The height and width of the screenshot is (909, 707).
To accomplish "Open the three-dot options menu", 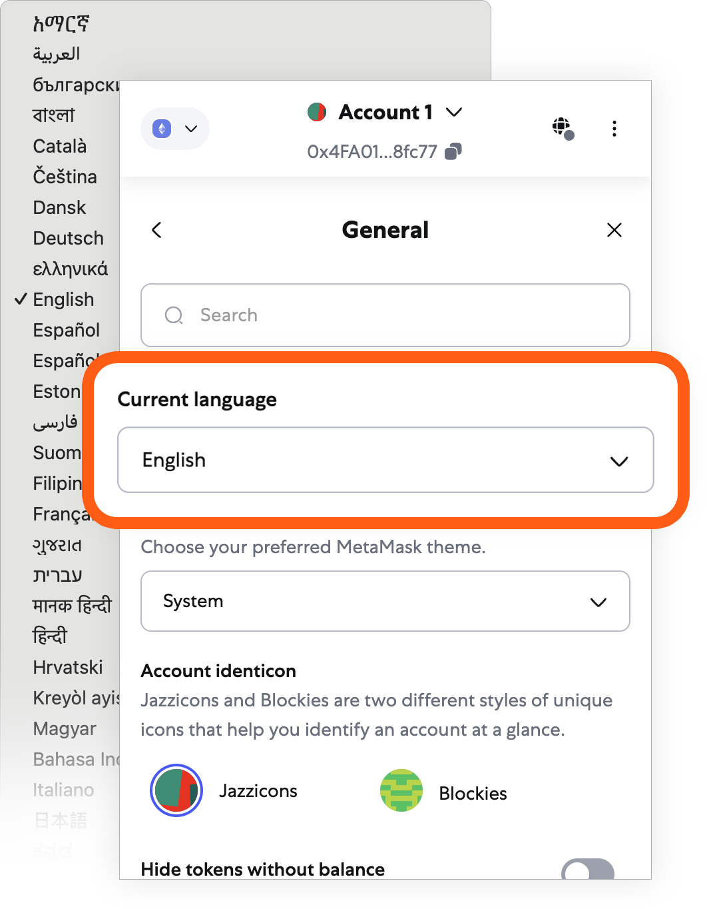I will click(614, 129).
